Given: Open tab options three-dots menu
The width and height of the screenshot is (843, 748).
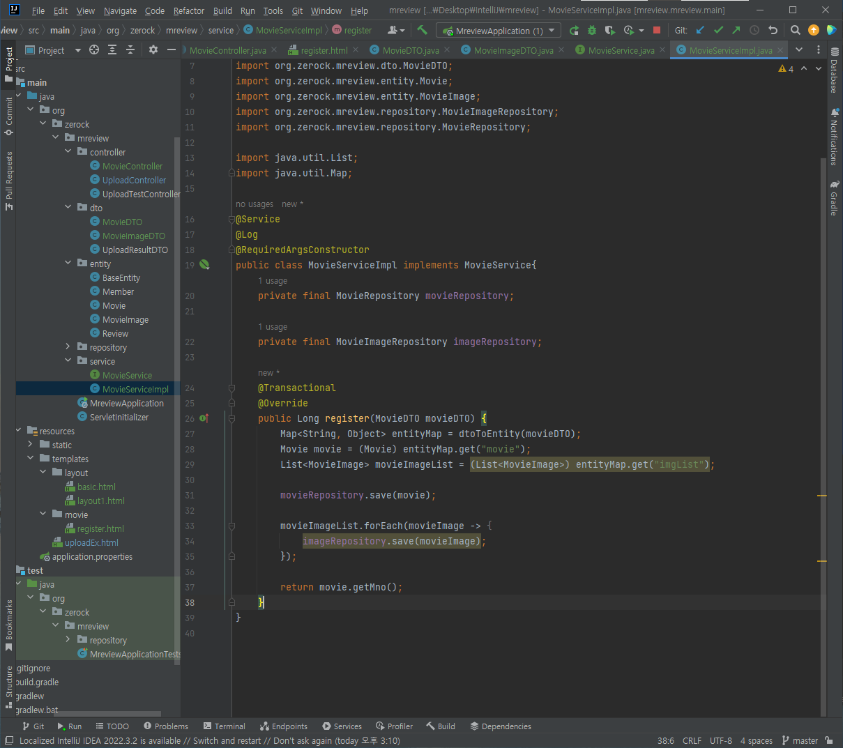Looking at the screenshot, I should (819, 49).
